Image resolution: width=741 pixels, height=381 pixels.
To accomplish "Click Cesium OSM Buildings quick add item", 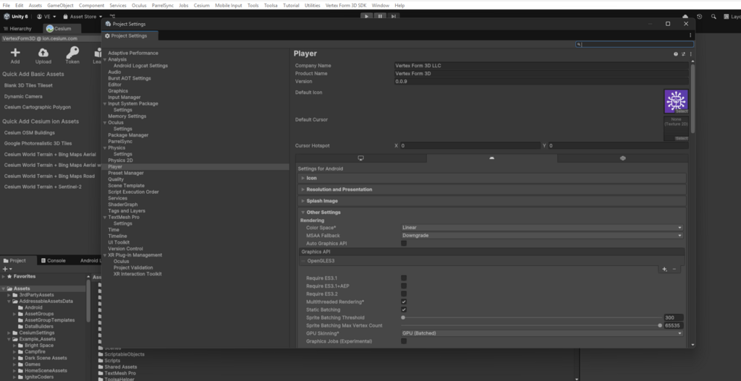I will pyautogui.click(x=30, y=132).
